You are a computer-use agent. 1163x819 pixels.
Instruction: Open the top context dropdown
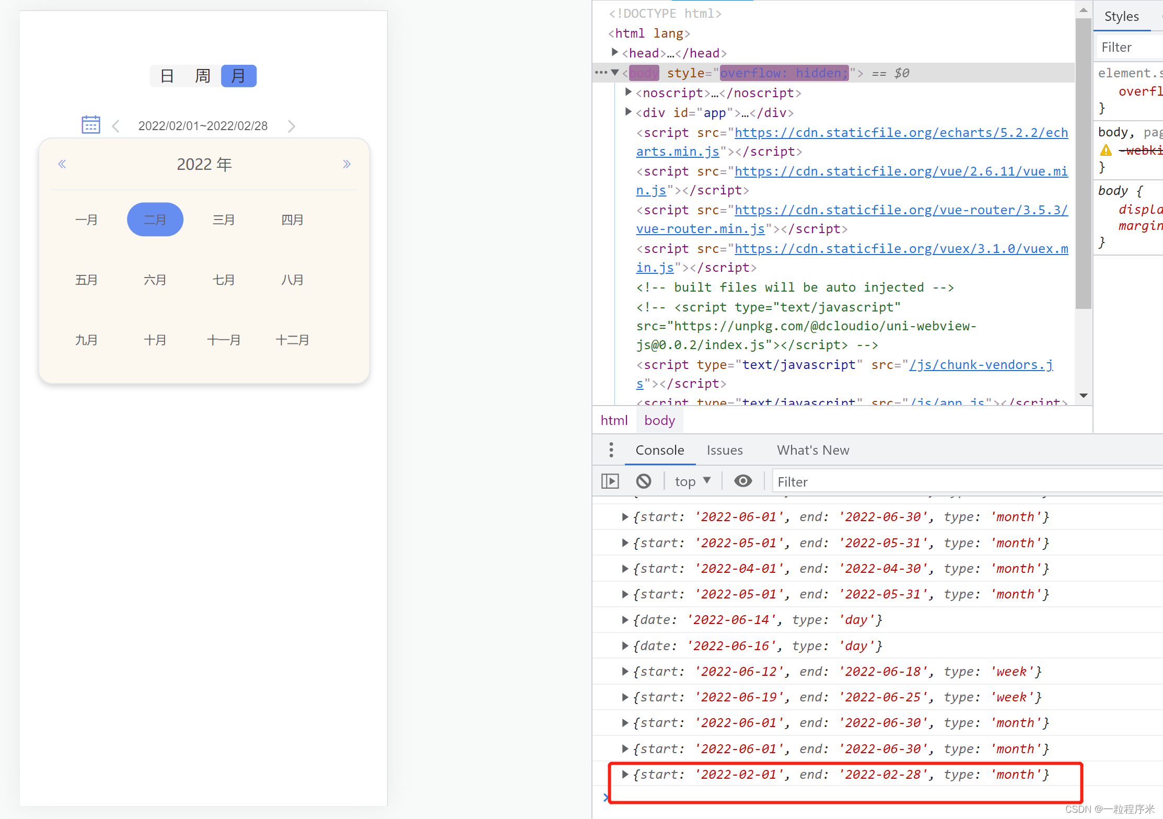pyautogui.click(x=692, y=481)
